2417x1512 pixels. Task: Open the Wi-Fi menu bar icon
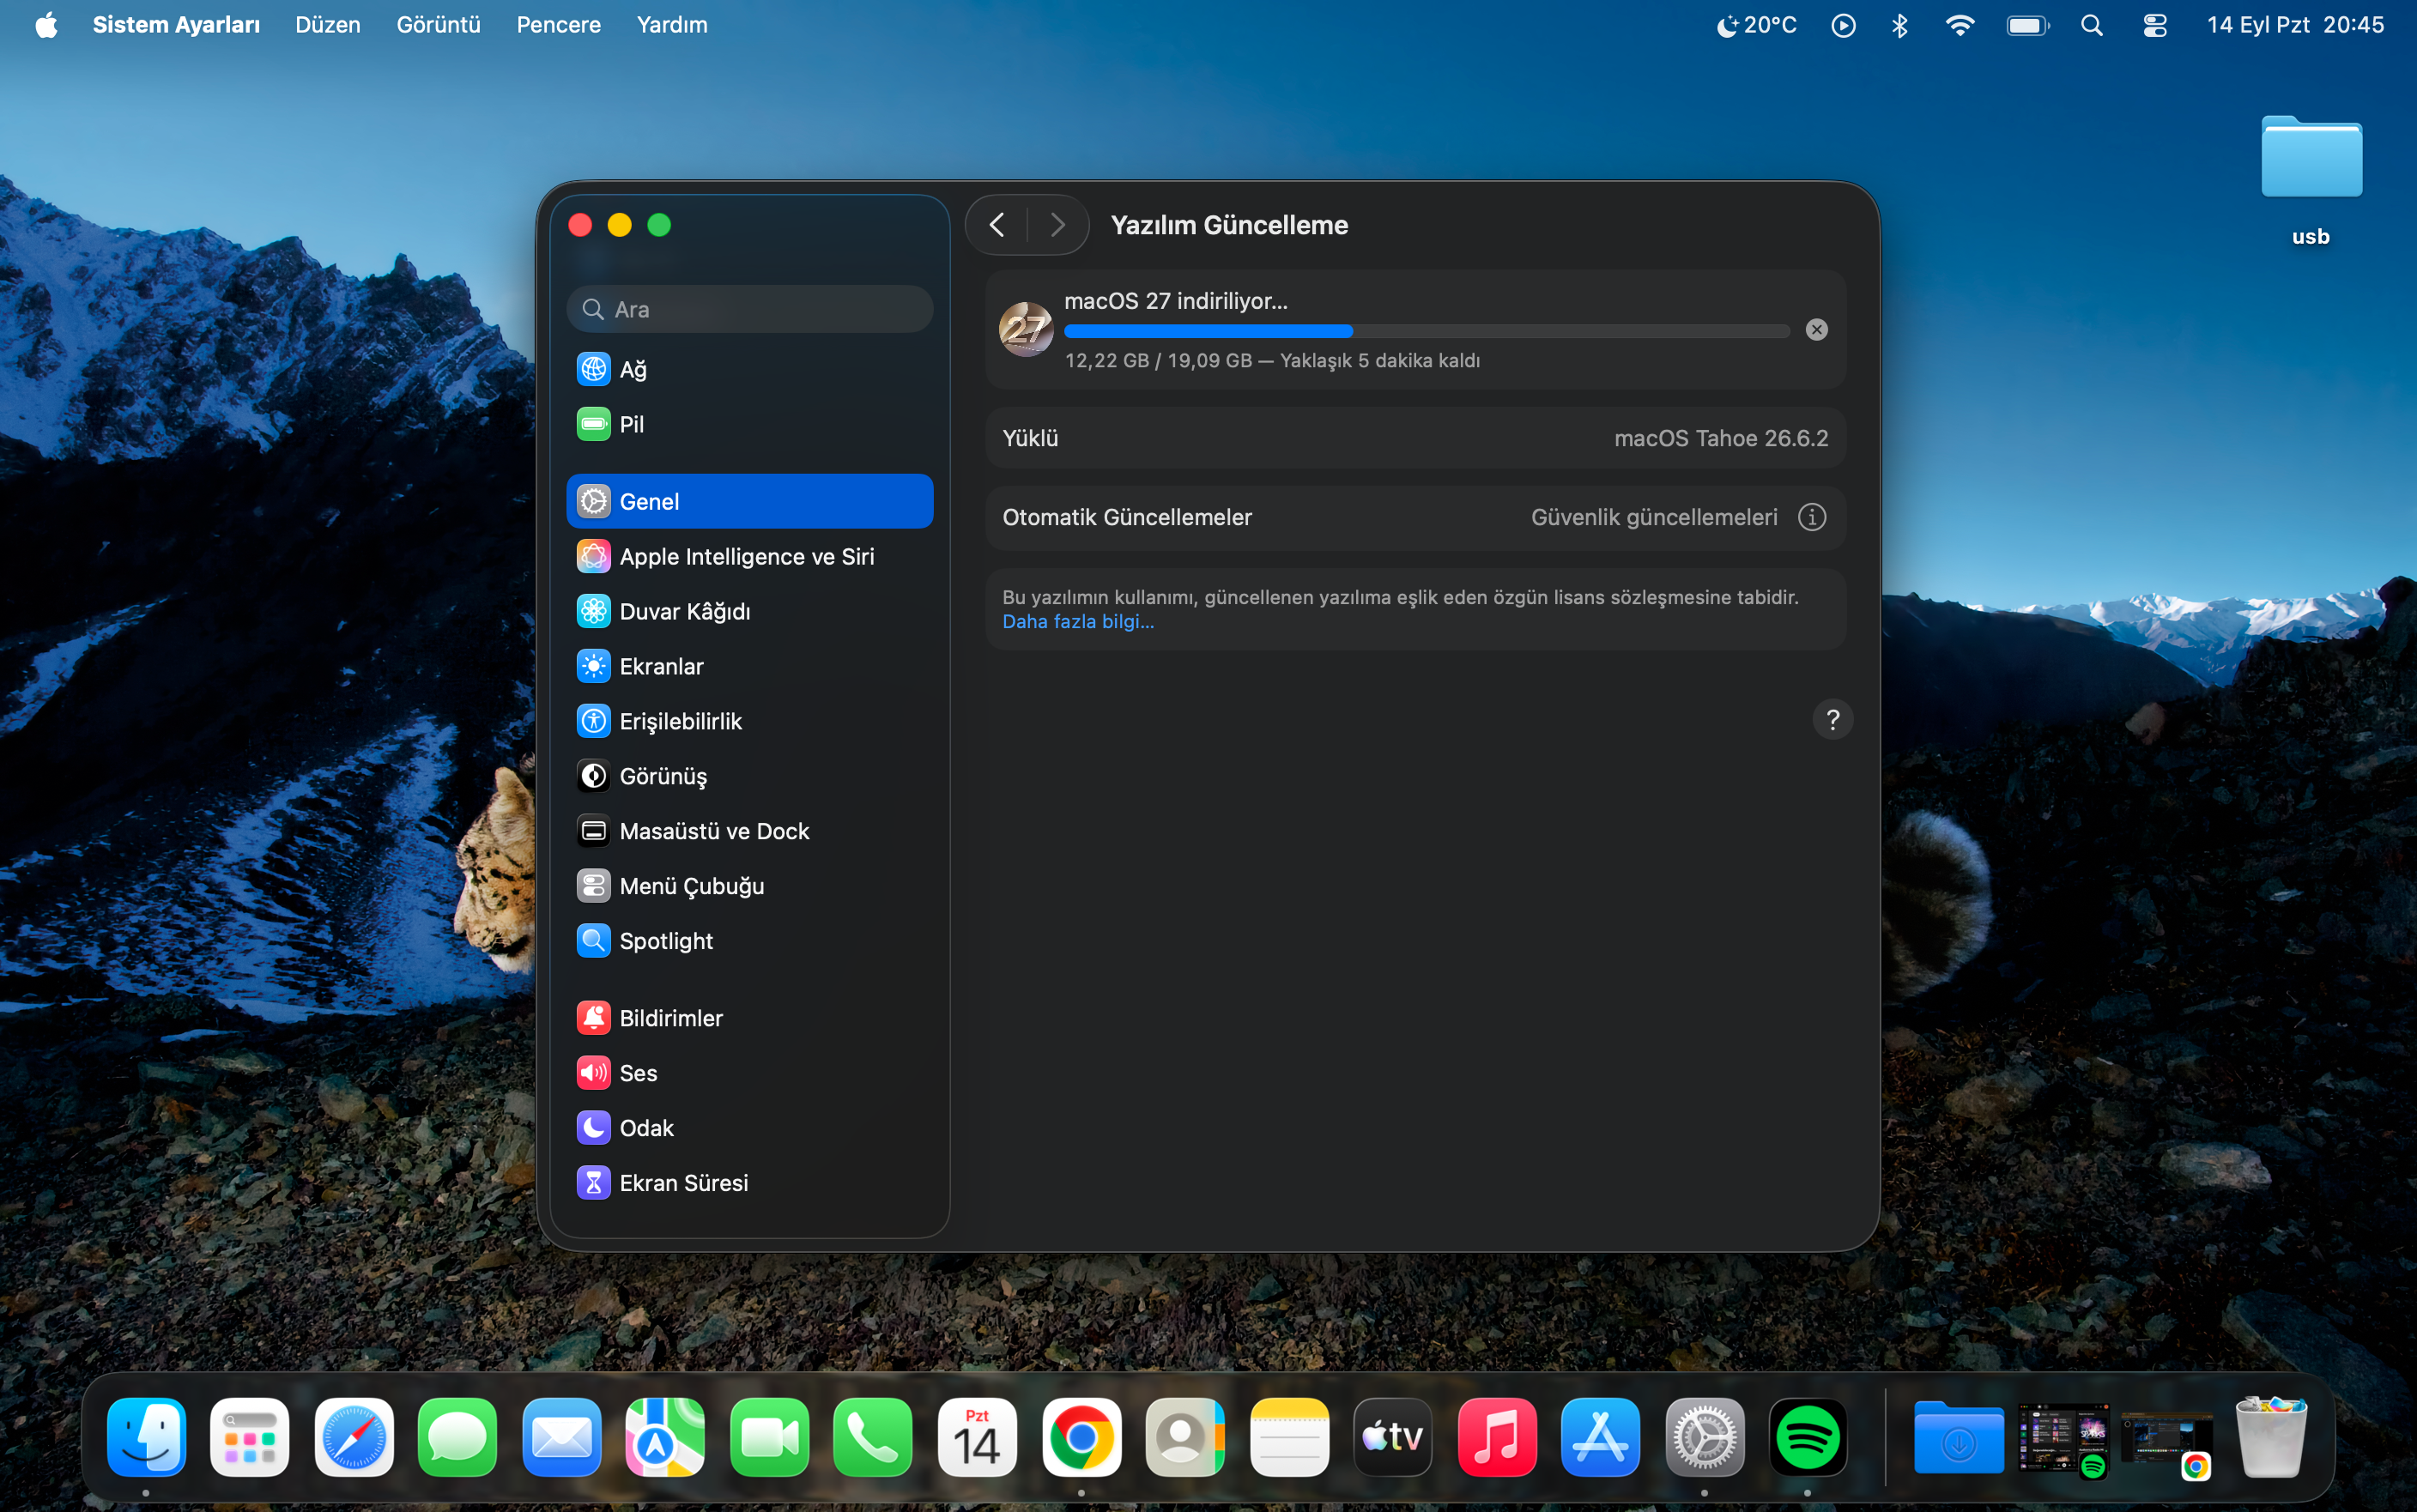click(1959, 25)
